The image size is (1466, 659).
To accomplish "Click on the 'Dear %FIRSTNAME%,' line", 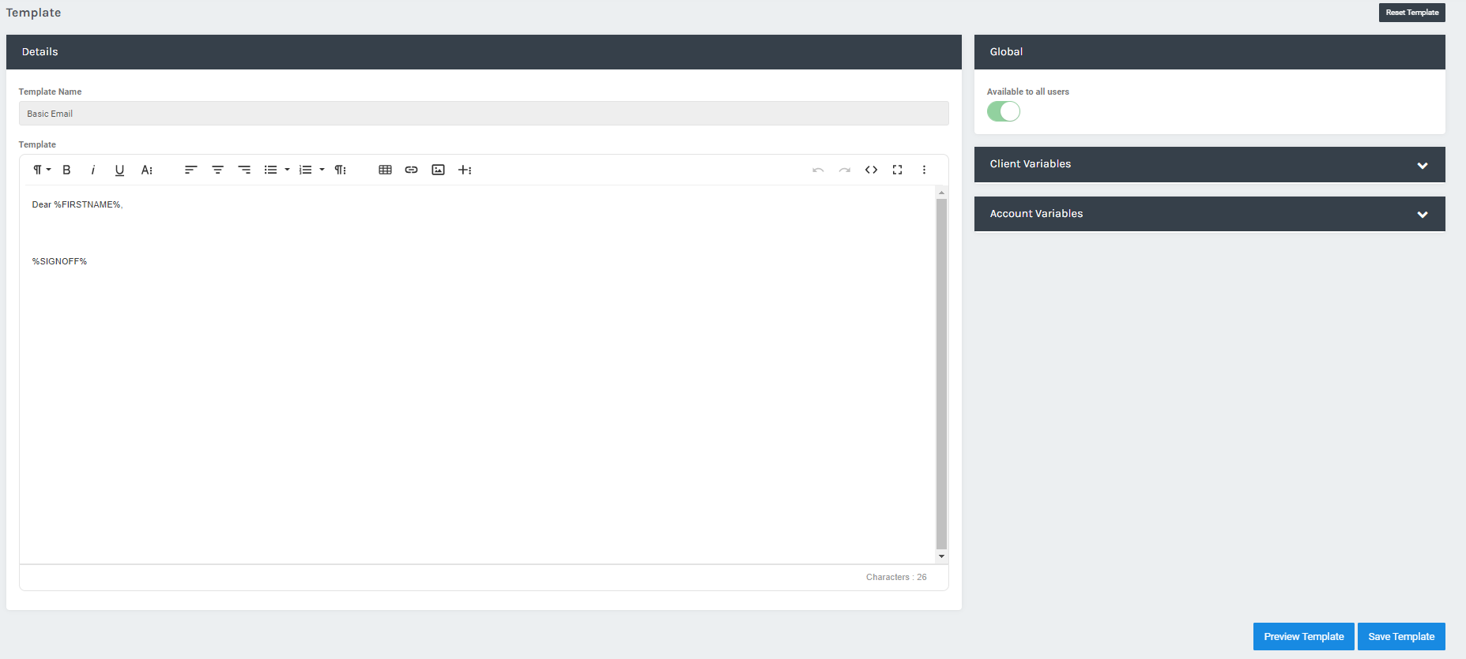I will [77, 204].
